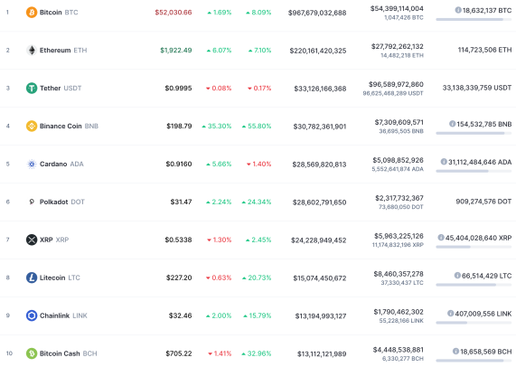Open the Binance Coin BNB page
The image size is (516, 367).
pyautogui.click(x=69, y=126)
